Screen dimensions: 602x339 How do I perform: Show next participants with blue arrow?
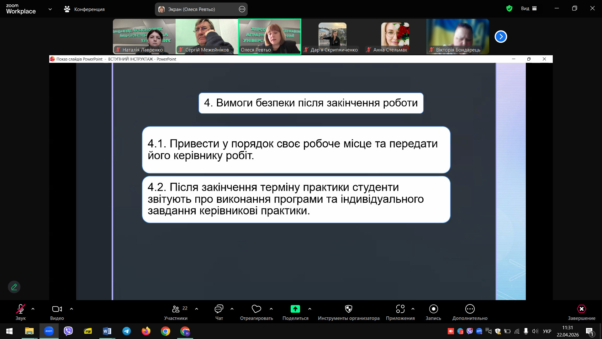[x=501, y=36]
